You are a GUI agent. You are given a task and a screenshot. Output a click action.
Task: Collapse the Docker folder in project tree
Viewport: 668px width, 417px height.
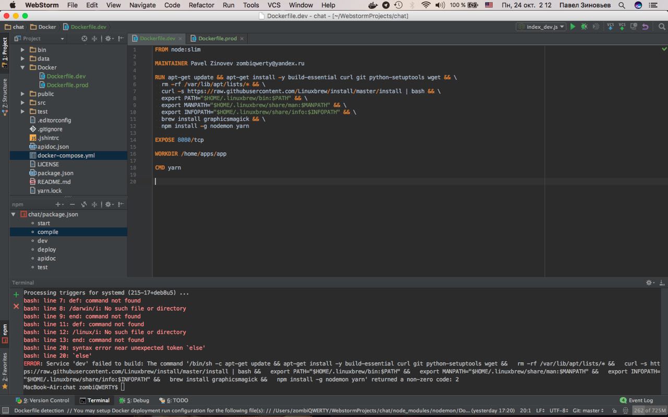[x=22, y=67]
